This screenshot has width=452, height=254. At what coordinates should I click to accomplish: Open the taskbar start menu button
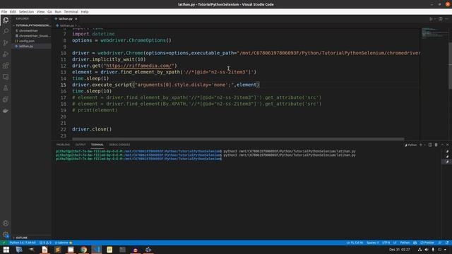pos(6,250)
